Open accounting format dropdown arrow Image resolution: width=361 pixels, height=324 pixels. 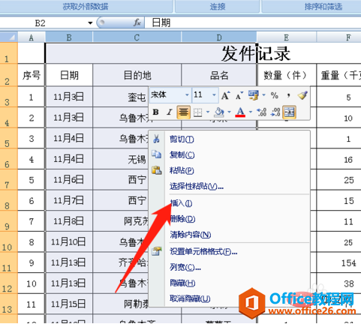263,95
